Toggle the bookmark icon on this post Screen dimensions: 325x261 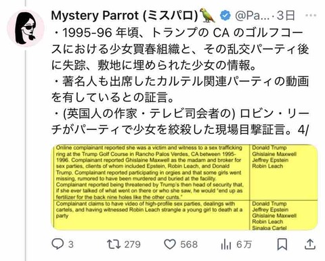click(x=282, y=244)
